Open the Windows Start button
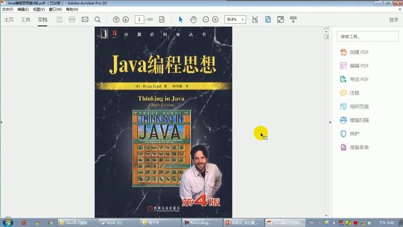403x227 pixels. click(x=8, y=223)
